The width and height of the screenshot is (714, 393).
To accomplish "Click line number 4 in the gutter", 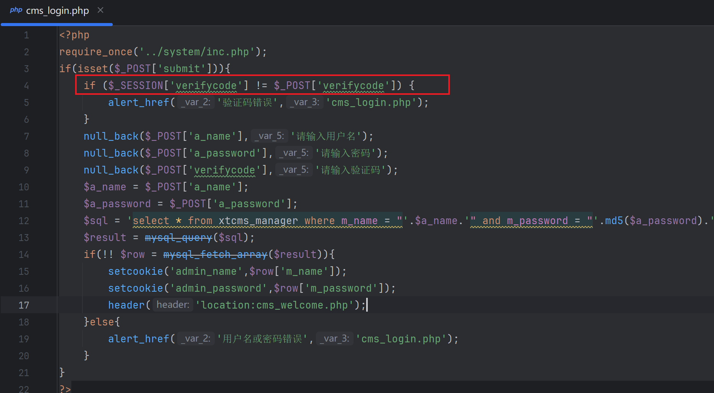I will point(26,86).
